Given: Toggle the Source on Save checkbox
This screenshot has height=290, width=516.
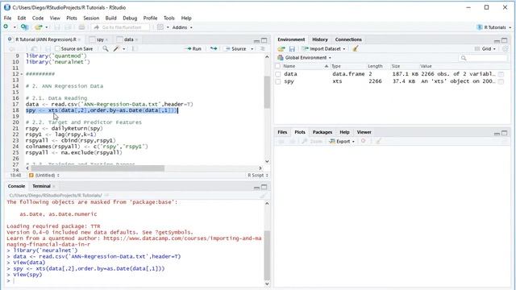Looking at the screenshot, I should pos(57,48).
